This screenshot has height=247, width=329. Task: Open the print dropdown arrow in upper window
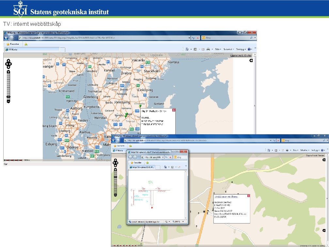tap(212, 49)
